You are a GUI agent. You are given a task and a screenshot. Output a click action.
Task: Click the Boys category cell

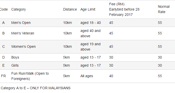15,57
